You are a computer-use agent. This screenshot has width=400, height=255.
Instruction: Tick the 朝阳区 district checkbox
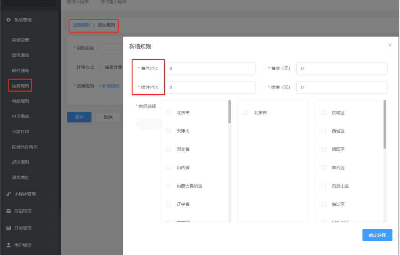tap(323, 149)
